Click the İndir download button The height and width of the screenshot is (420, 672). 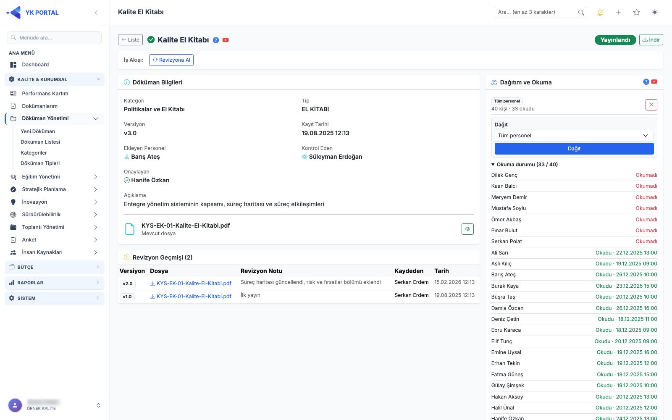(651, 40)
